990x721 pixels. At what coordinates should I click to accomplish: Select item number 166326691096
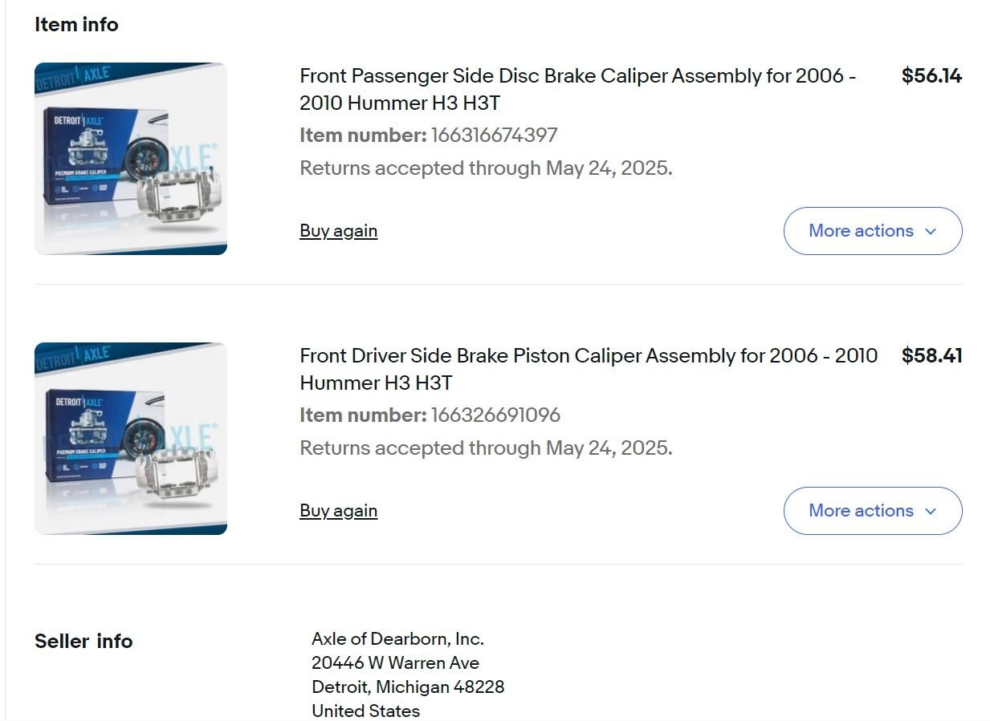coord(495,415)
